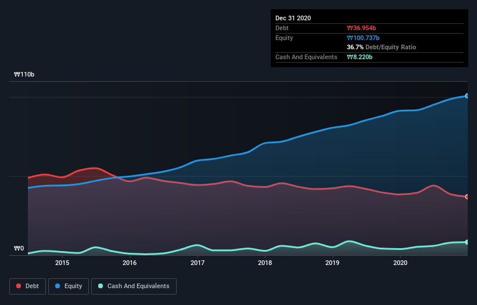Toggle Cash And Equivalents legend button
The image size is (477, 305).
[x=134, y=286]
